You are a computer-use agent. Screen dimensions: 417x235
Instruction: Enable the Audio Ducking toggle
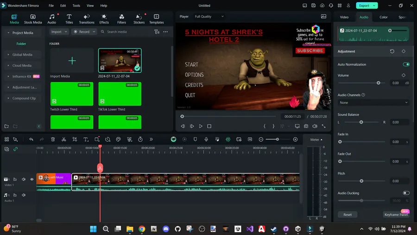pos(406,193)
